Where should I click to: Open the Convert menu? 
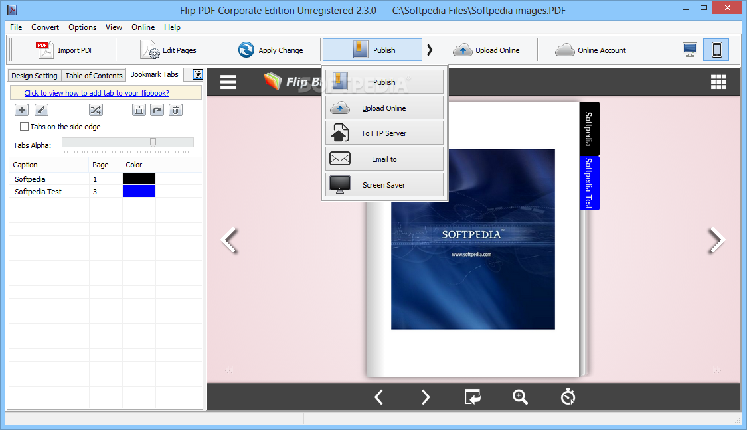click(45, 27)
